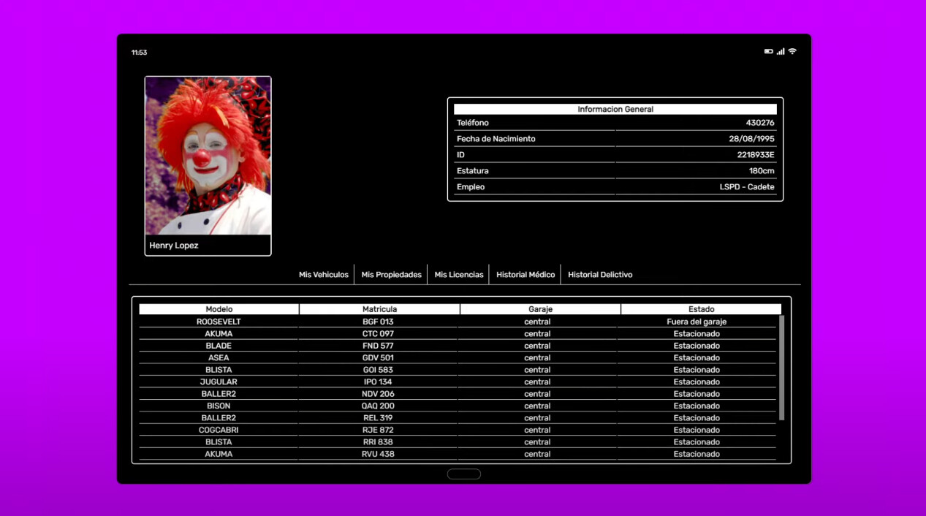Select the ROOSEVELT vehicle row
Viewport: 926px width, 516px height.
458,322
